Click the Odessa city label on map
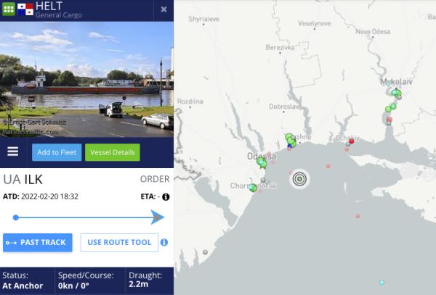 click(262, 156)
